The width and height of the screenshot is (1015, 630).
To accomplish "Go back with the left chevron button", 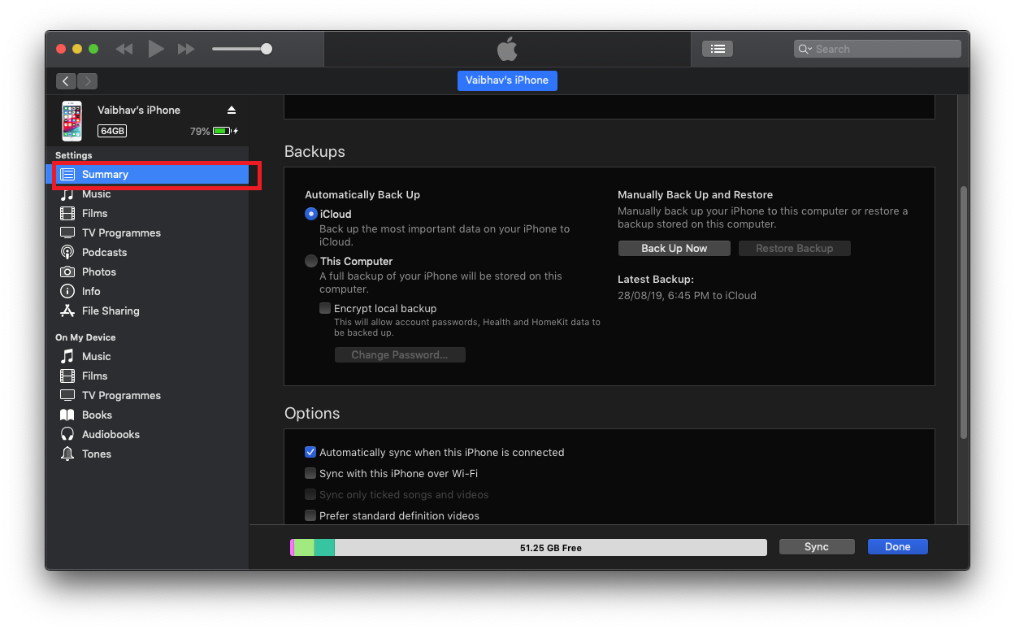I will coord(66,81).
